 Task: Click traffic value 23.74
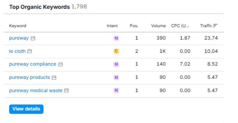coord(211,38)
